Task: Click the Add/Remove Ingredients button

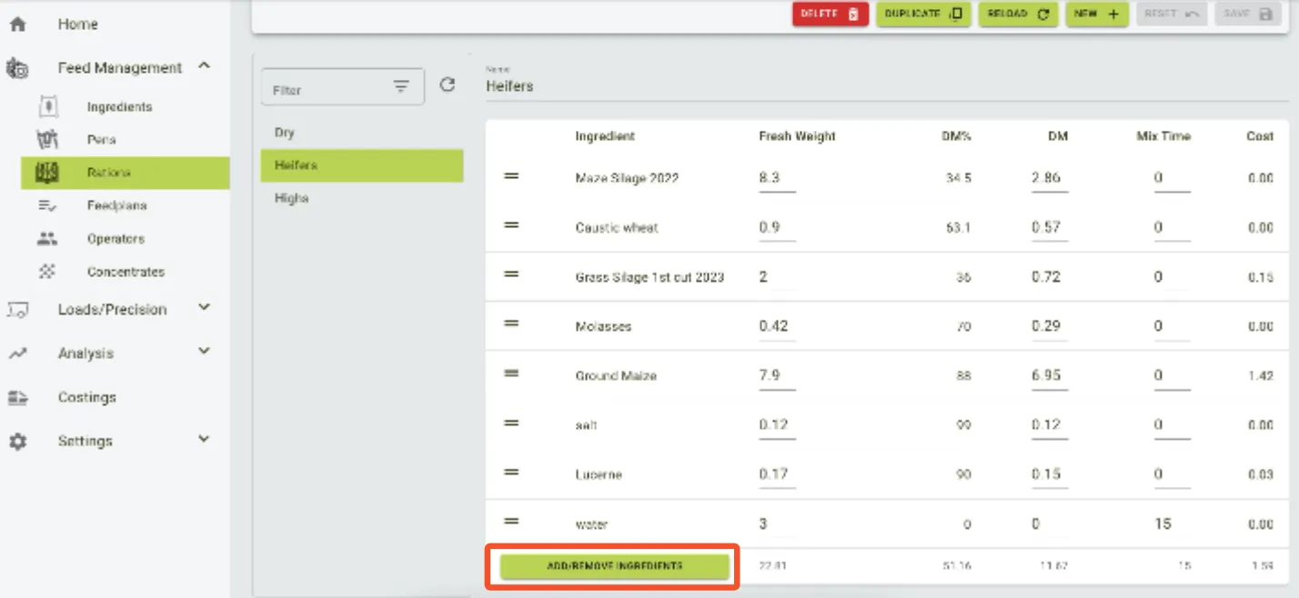Action: click(x=614, y=566)
